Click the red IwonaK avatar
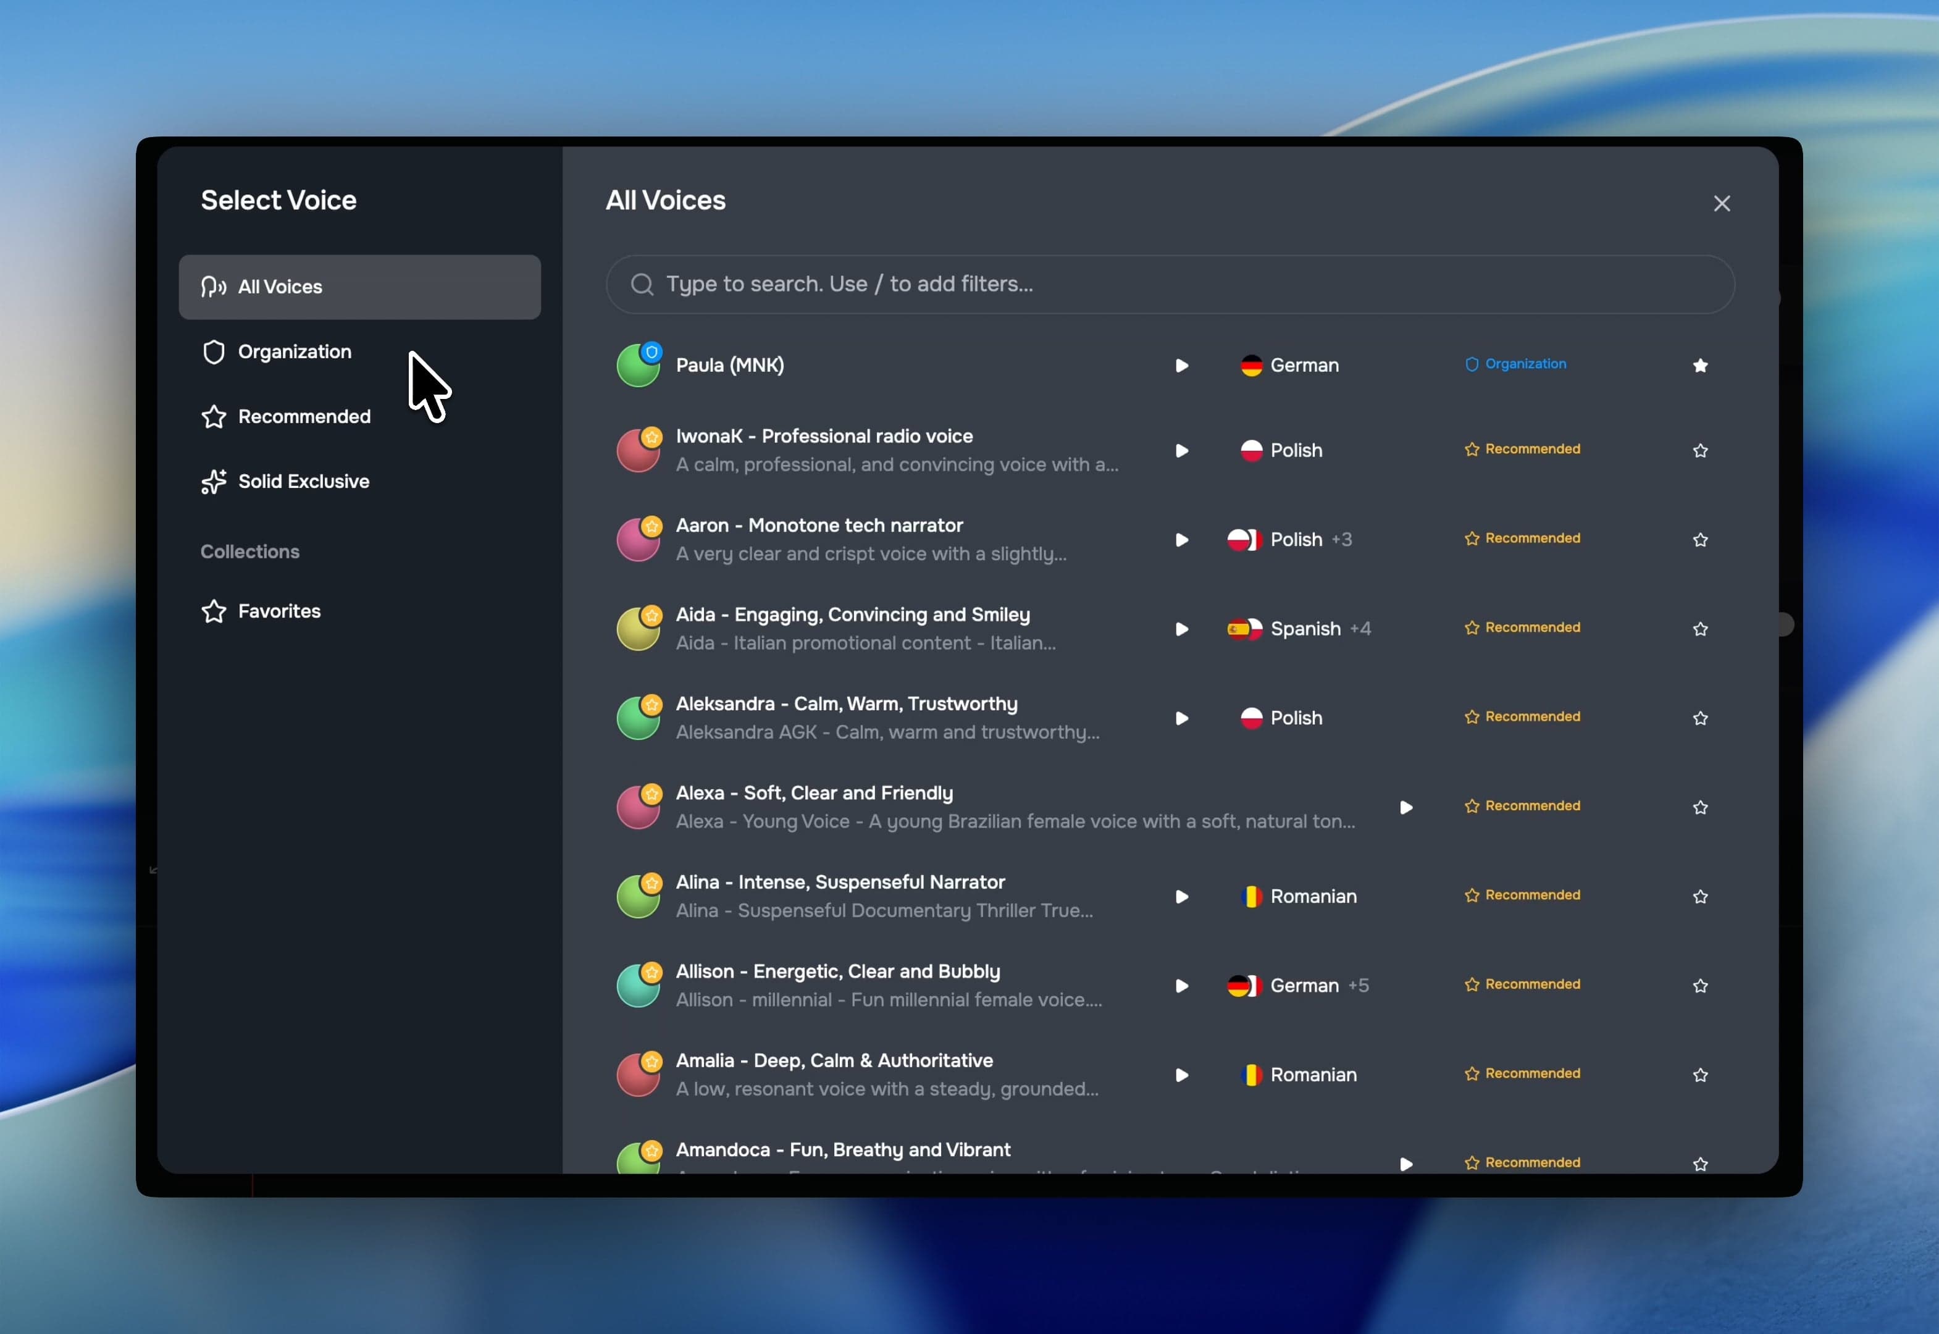The width and height of the screenshot is (1939, 1334). click(x=639, y=450)
